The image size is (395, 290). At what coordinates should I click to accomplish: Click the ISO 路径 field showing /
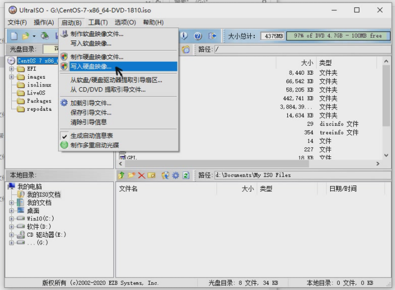coord(302,49)
